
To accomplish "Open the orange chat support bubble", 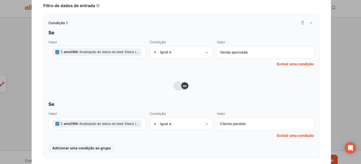I will tap(350, 148).
